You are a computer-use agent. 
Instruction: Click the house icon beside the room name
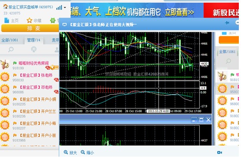coord(5,6)
